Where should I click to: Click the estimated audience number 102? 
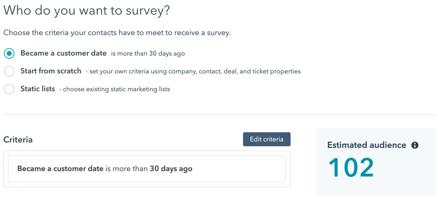click(351, 168)
